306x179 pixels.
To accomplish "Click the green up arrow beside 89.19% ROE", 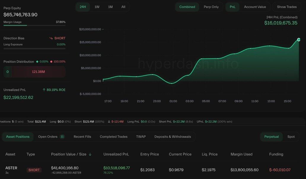I will pos(44,90).
